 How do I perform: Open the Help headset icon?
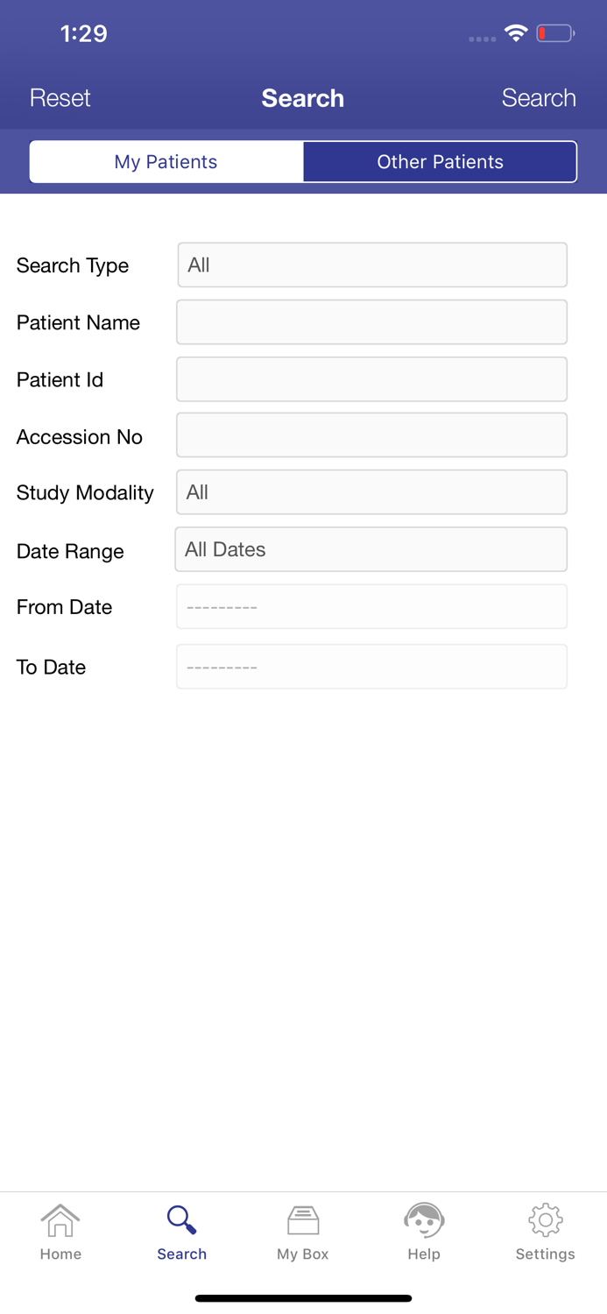[x=424, y=1220]
